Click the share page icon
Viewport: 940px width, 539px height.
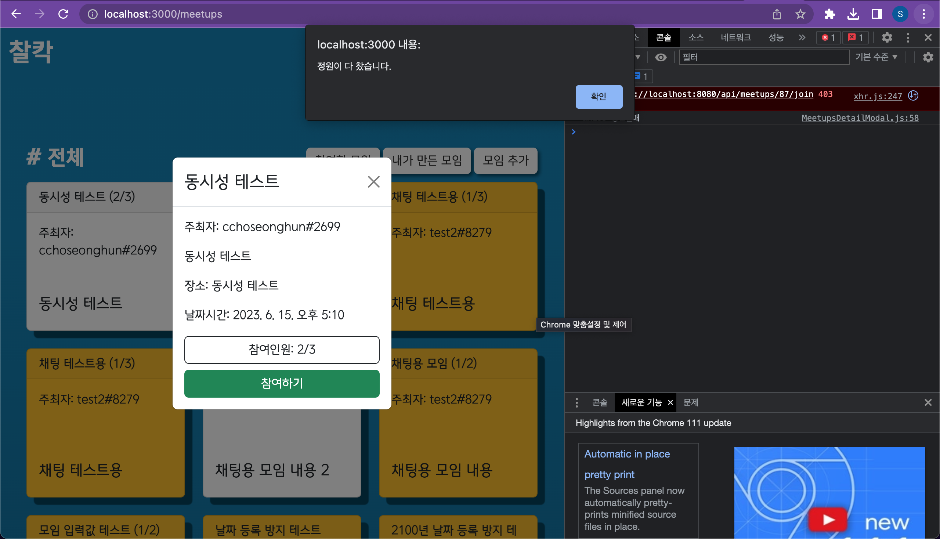(x=777, y=14)
